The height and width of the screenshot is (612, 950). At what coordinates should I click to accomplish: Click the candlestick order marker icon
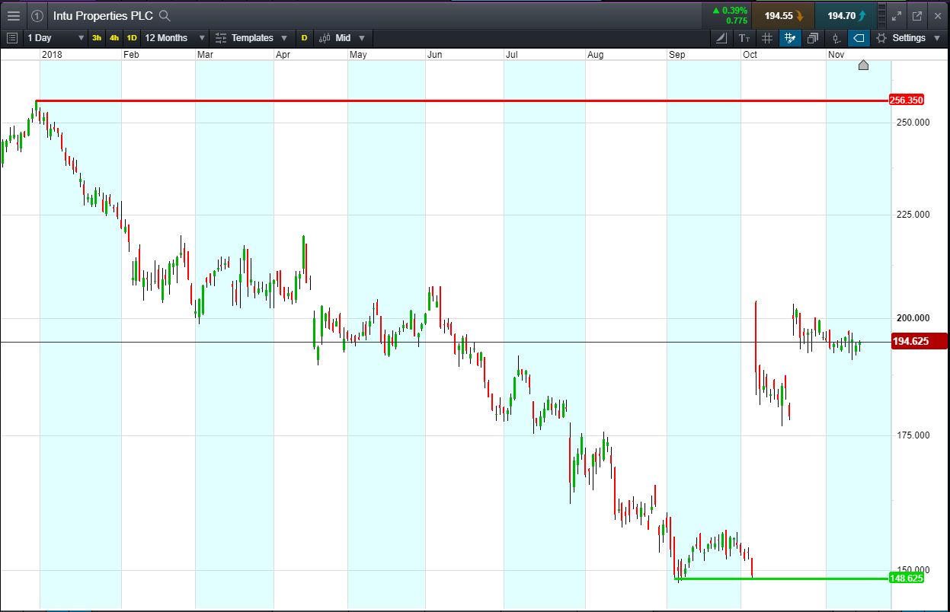[836, 37]
